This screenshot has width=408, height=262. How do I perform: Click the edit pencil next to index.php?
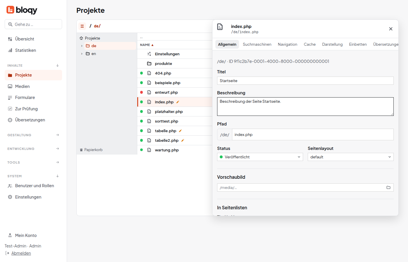tap(178, 102)
